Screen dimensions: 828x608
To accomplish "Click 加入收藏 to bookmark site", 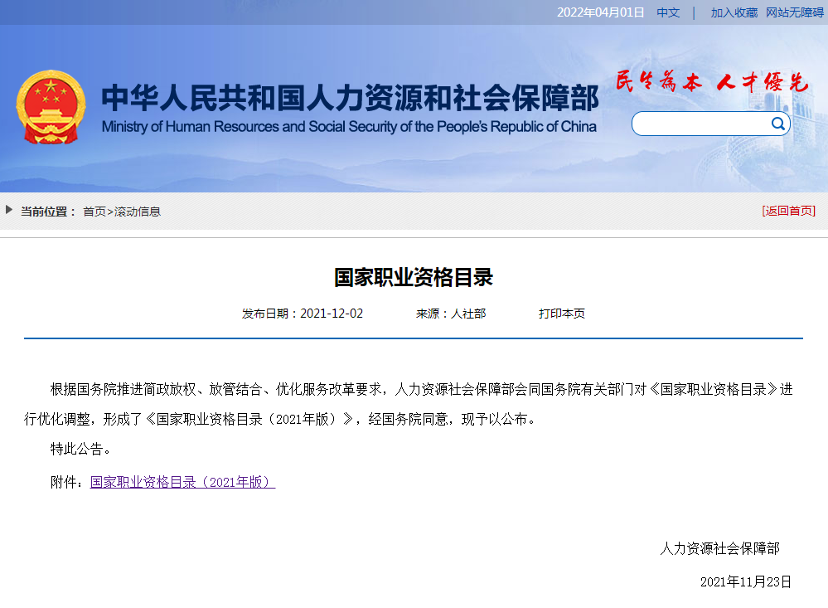I will (x=734, y=12).
